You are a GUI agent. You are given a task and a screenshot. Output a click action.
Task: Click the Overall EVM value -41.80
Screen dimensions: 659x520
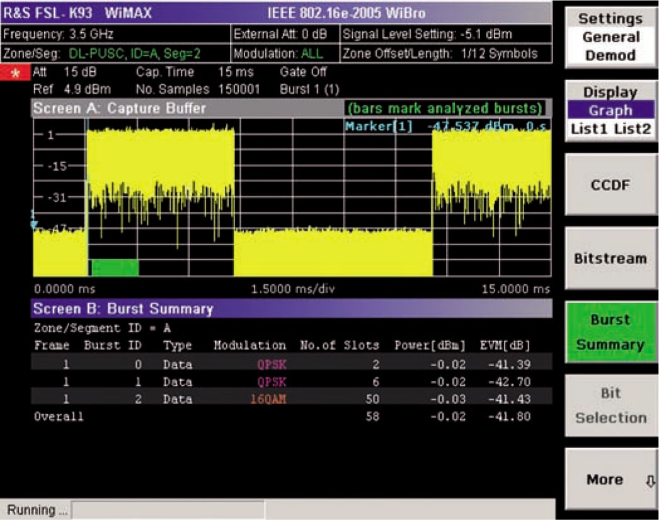pyautogui.click(x=510, y=417)
